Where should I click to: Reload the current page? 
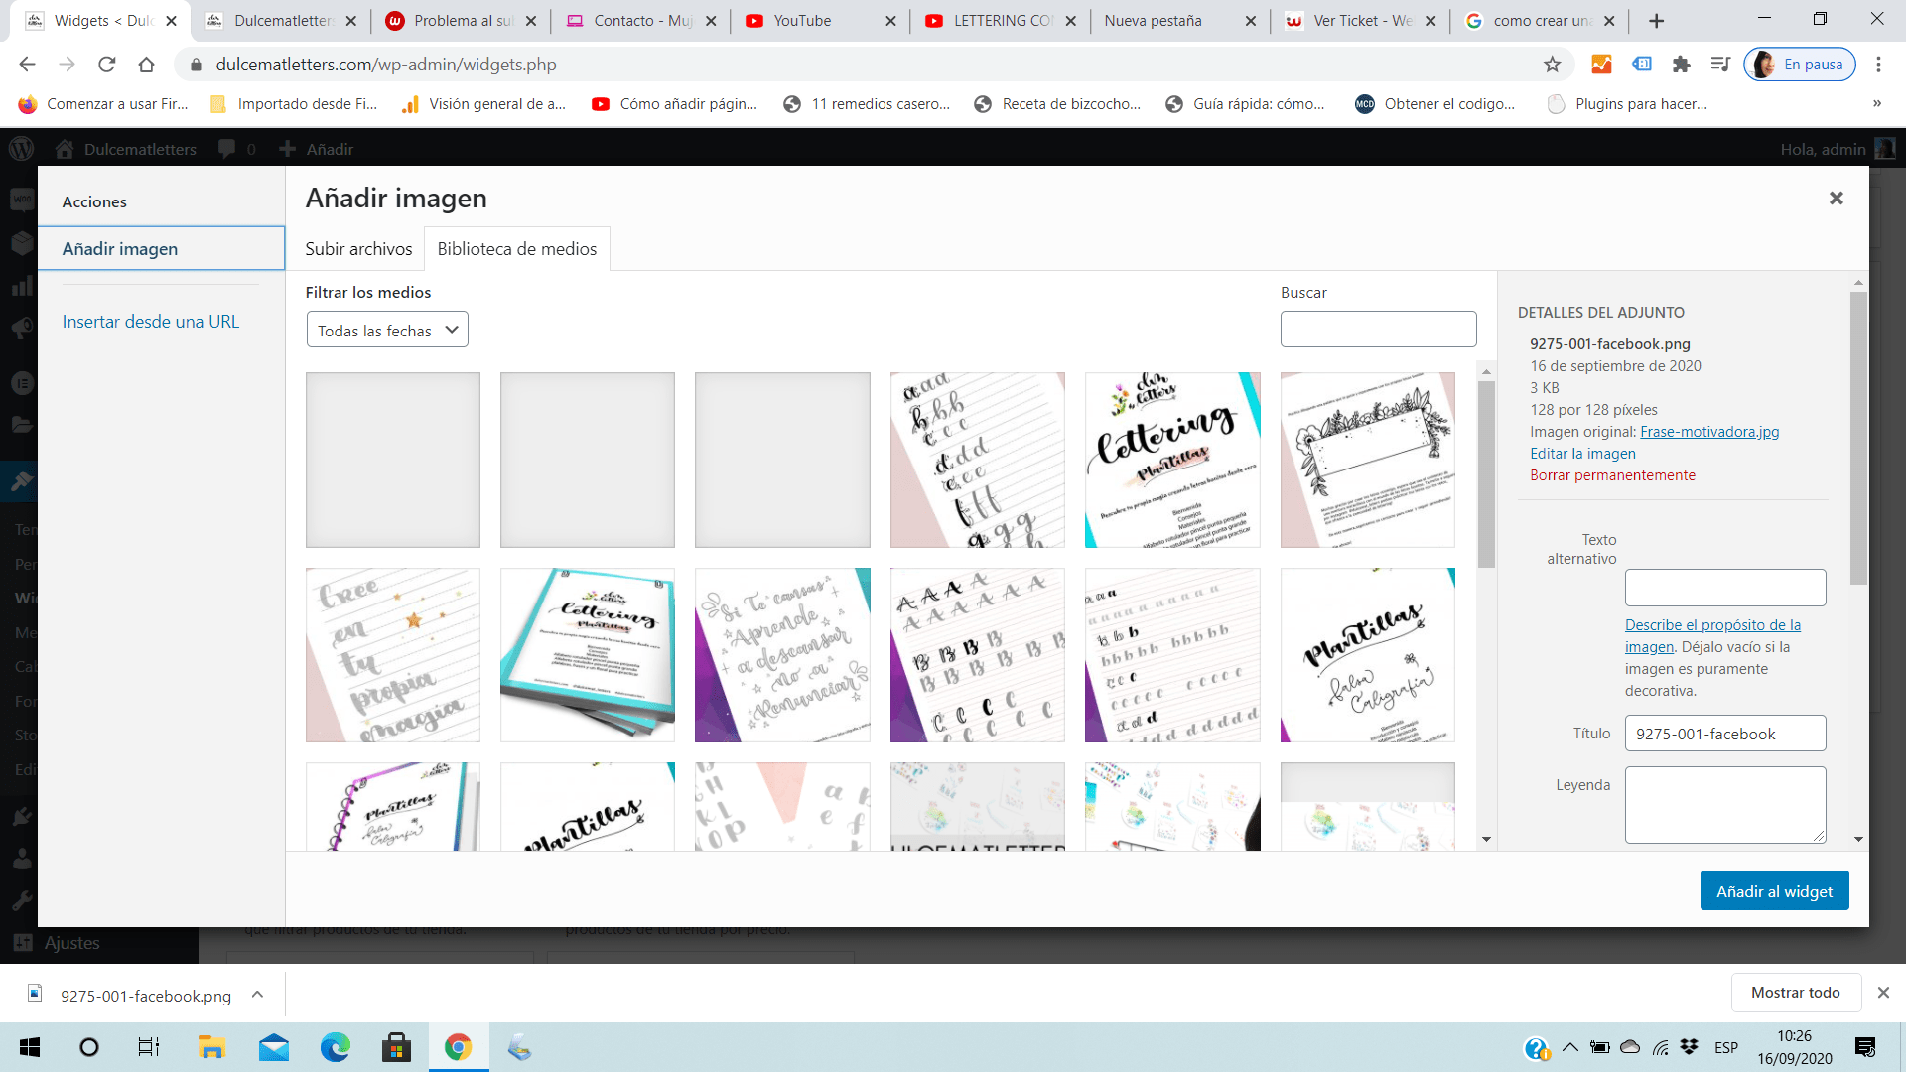106,65
